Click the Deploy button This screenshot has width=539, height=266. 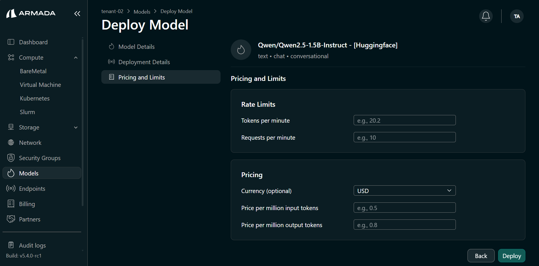click(x=511, y=256)
